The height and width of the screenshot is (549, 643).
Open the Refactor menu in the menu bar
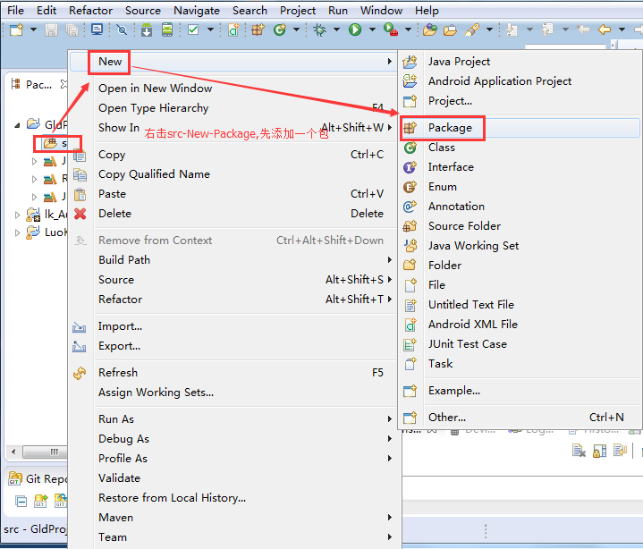(90, 10)
